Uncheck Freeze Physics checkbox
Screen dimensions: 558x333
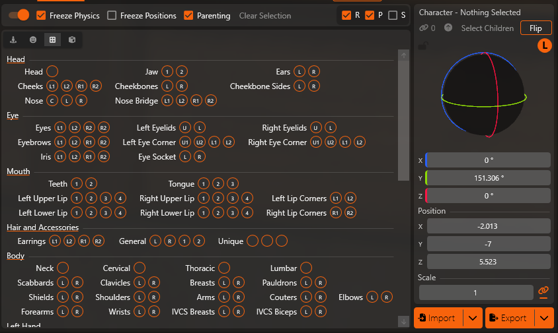click(41, 15)
